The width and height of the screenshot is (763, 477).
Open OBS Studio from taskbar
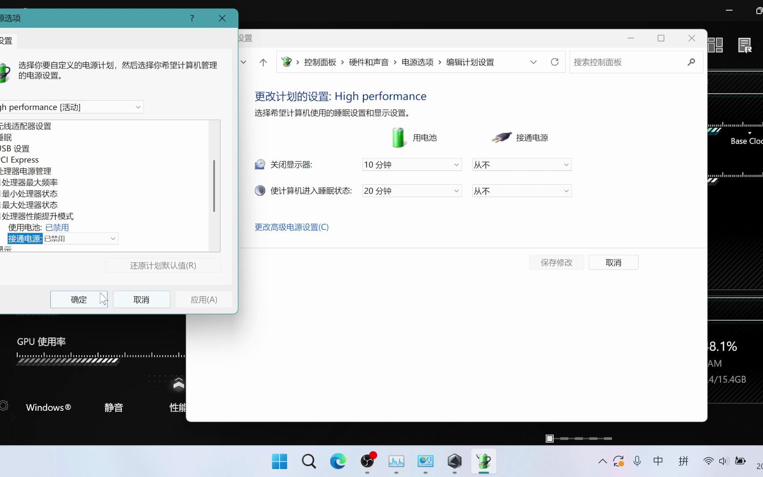367,462
